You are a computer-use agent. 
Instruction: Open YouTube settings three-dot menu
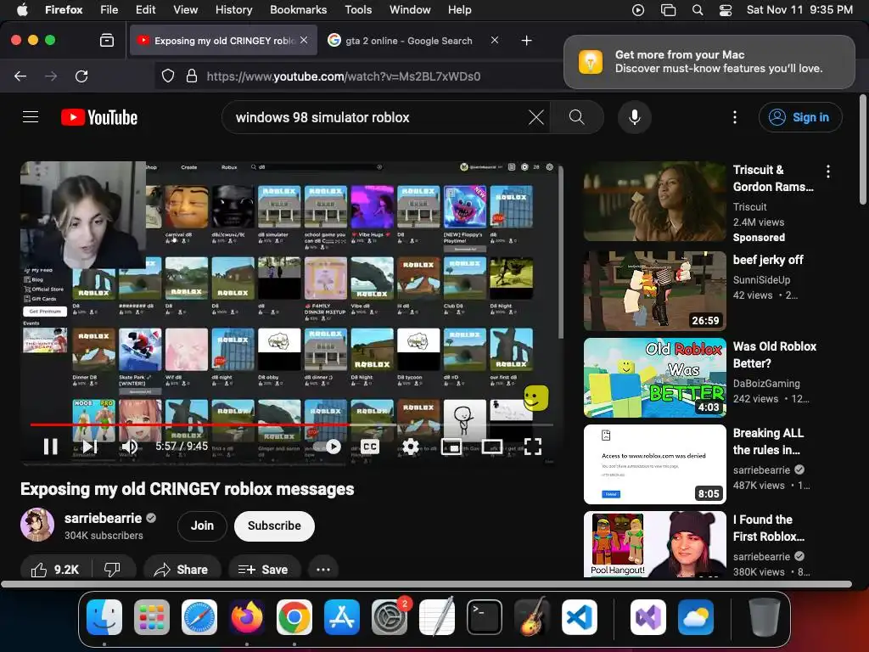[x=735, y=117]
